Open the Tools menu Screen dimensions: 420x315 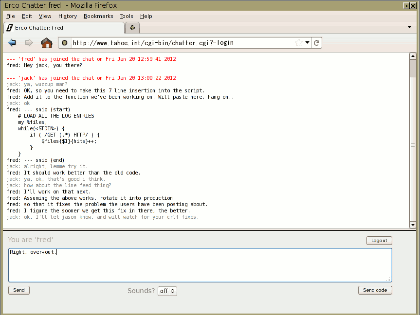pyautogui.click(x=127, y=16)
